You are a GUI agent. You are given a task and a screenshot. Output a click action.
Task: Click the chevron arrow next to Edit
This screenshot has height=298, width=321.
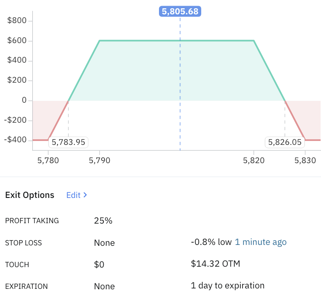[x=85, y=195]
